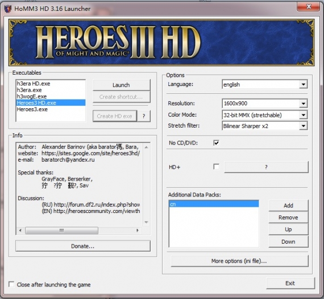
Task: Select h3era.exe in Executables list
Action: (51, 90)
